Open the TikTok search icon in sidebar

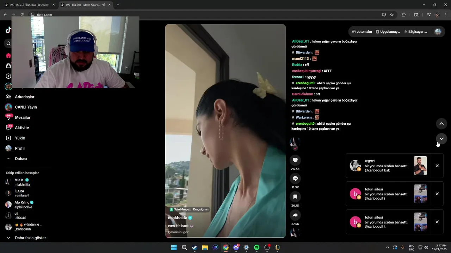click(8, 44)
